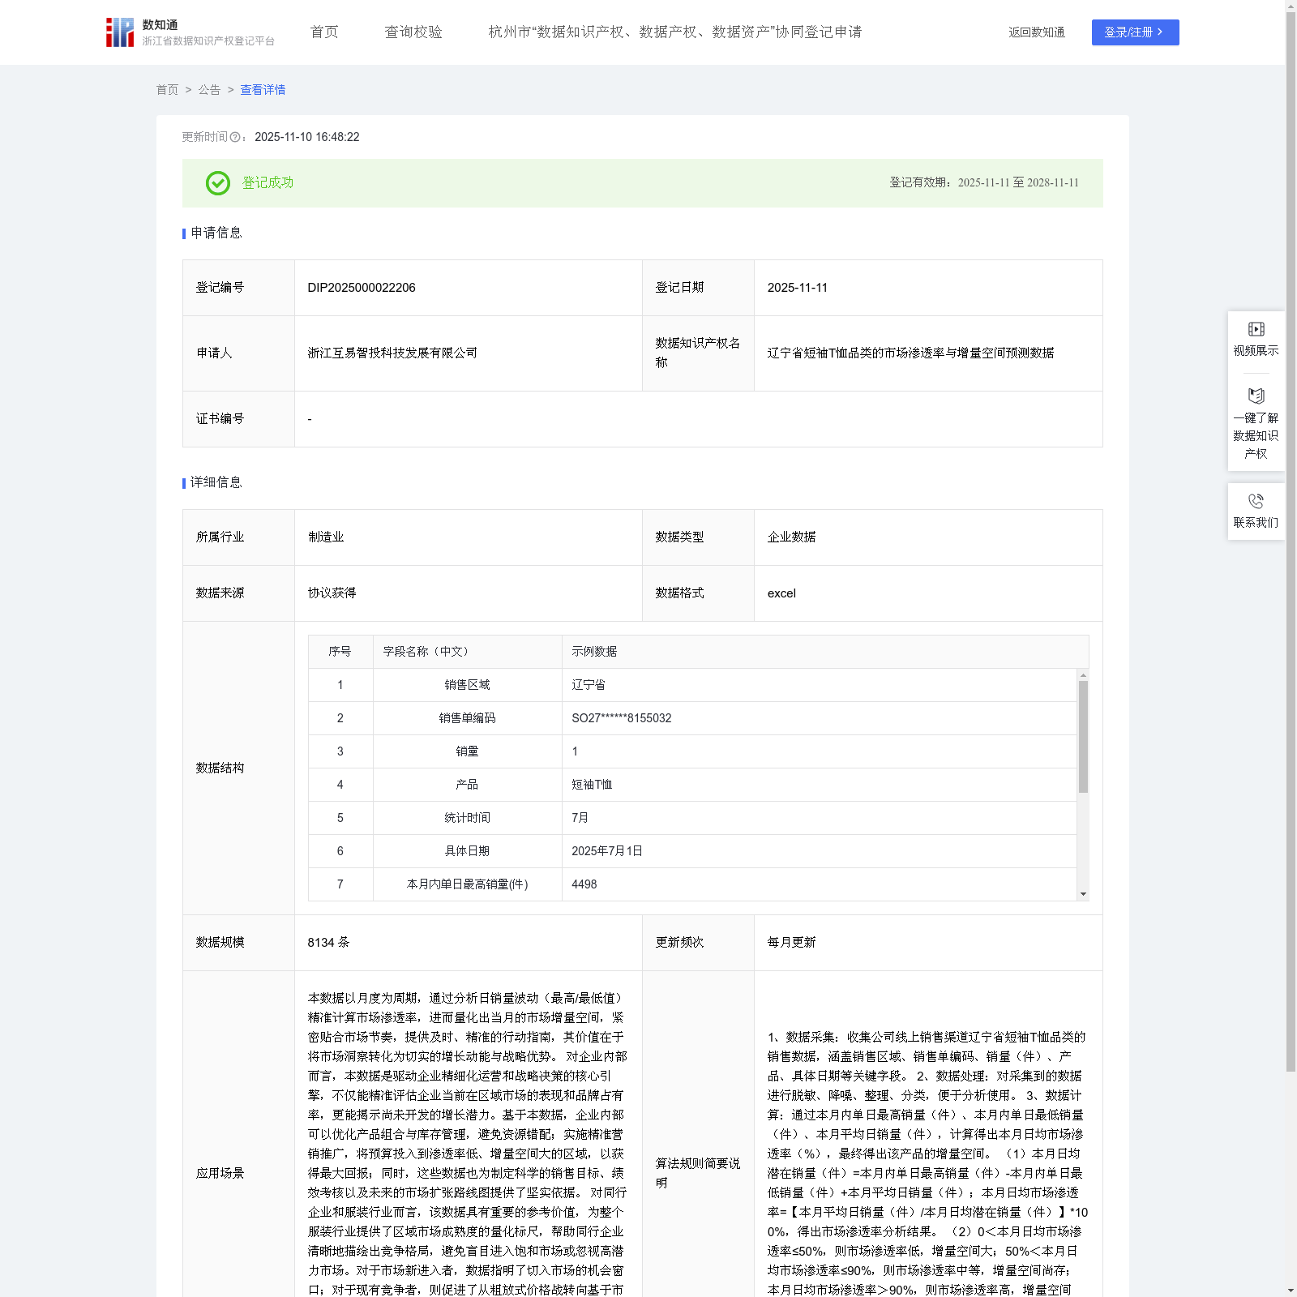Click the 一键了解数据知识产权 icon
The image size is (1297, 1297).
[1256, 396]
